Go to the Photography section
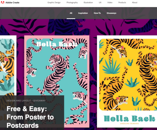Screen dimensions: 157x130 pyautogui.click(x=72, y=2)
